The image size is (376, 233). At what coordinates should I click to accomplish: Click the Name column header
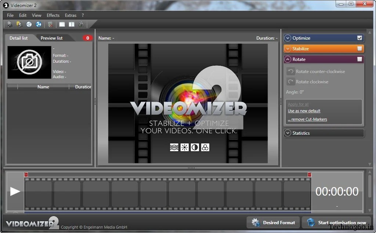[43, 87]
